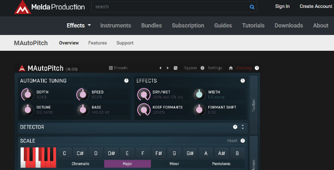Image resolution: width=334 pixels, height=170 pixels.
Task: Toggle note A# in scale
Action: 221,153
